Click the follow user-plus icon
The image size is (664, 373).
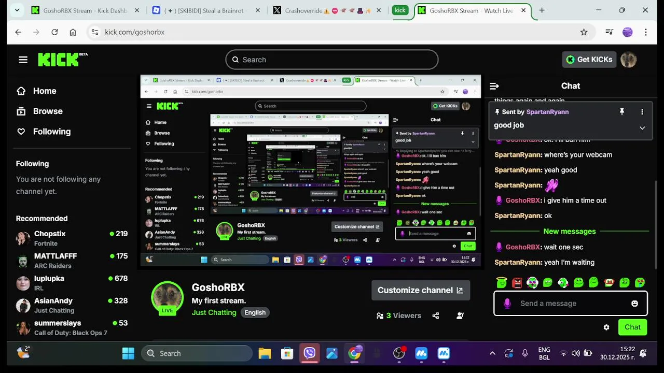(460, 315)
